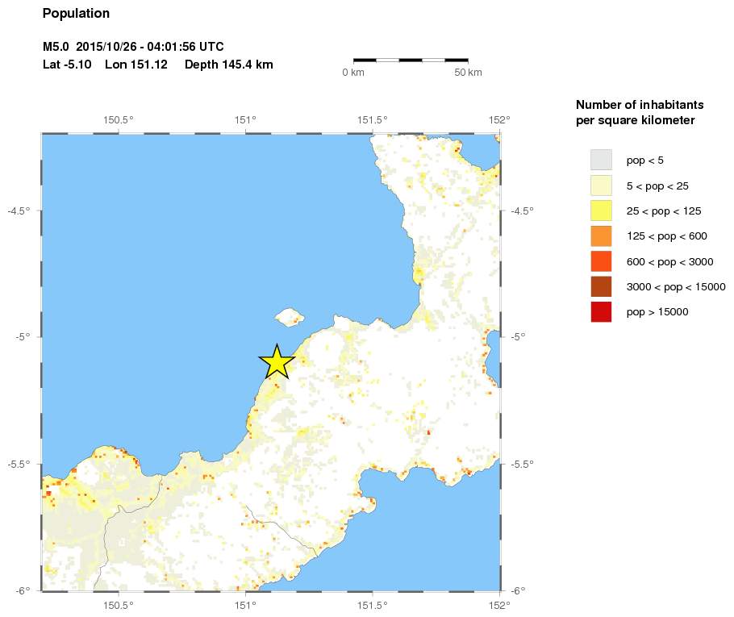Select the 'Depth 145.4 km' text
This screenshot has height=617, width=734.
click(x=228, y=65)
